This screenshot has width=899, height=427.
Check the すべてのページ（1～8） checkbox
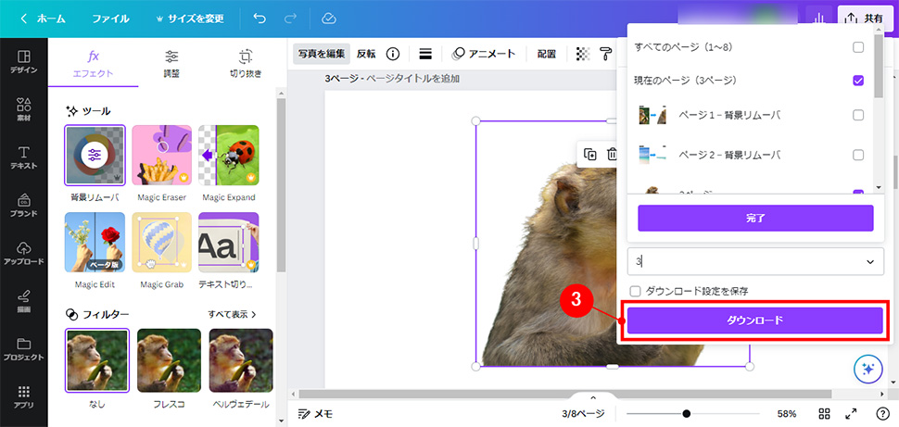858,47
